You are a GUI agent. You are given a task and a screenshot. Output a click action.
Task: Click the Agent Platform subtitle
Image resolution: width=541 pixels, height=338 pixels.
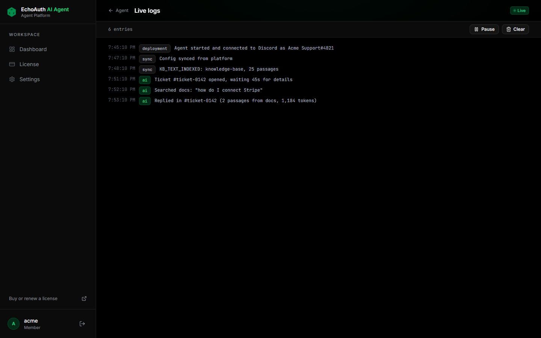pos(36,15)
